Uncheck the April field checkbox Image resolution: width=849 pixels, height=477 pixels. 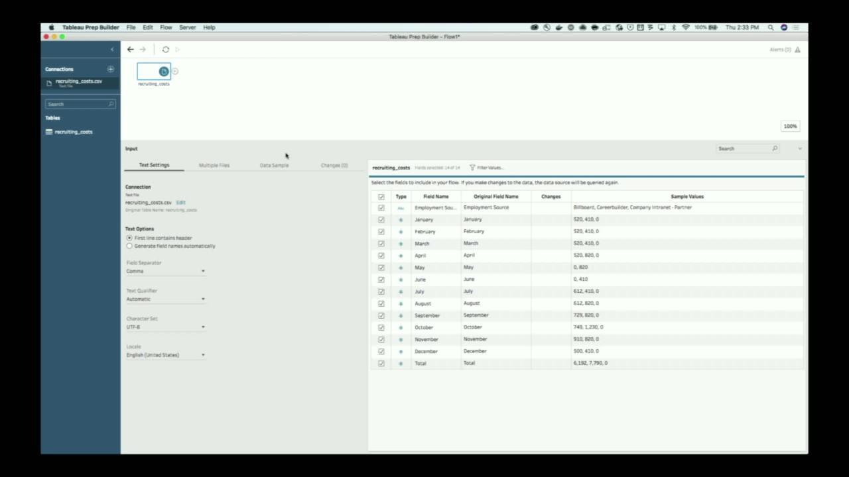point(381,256)
